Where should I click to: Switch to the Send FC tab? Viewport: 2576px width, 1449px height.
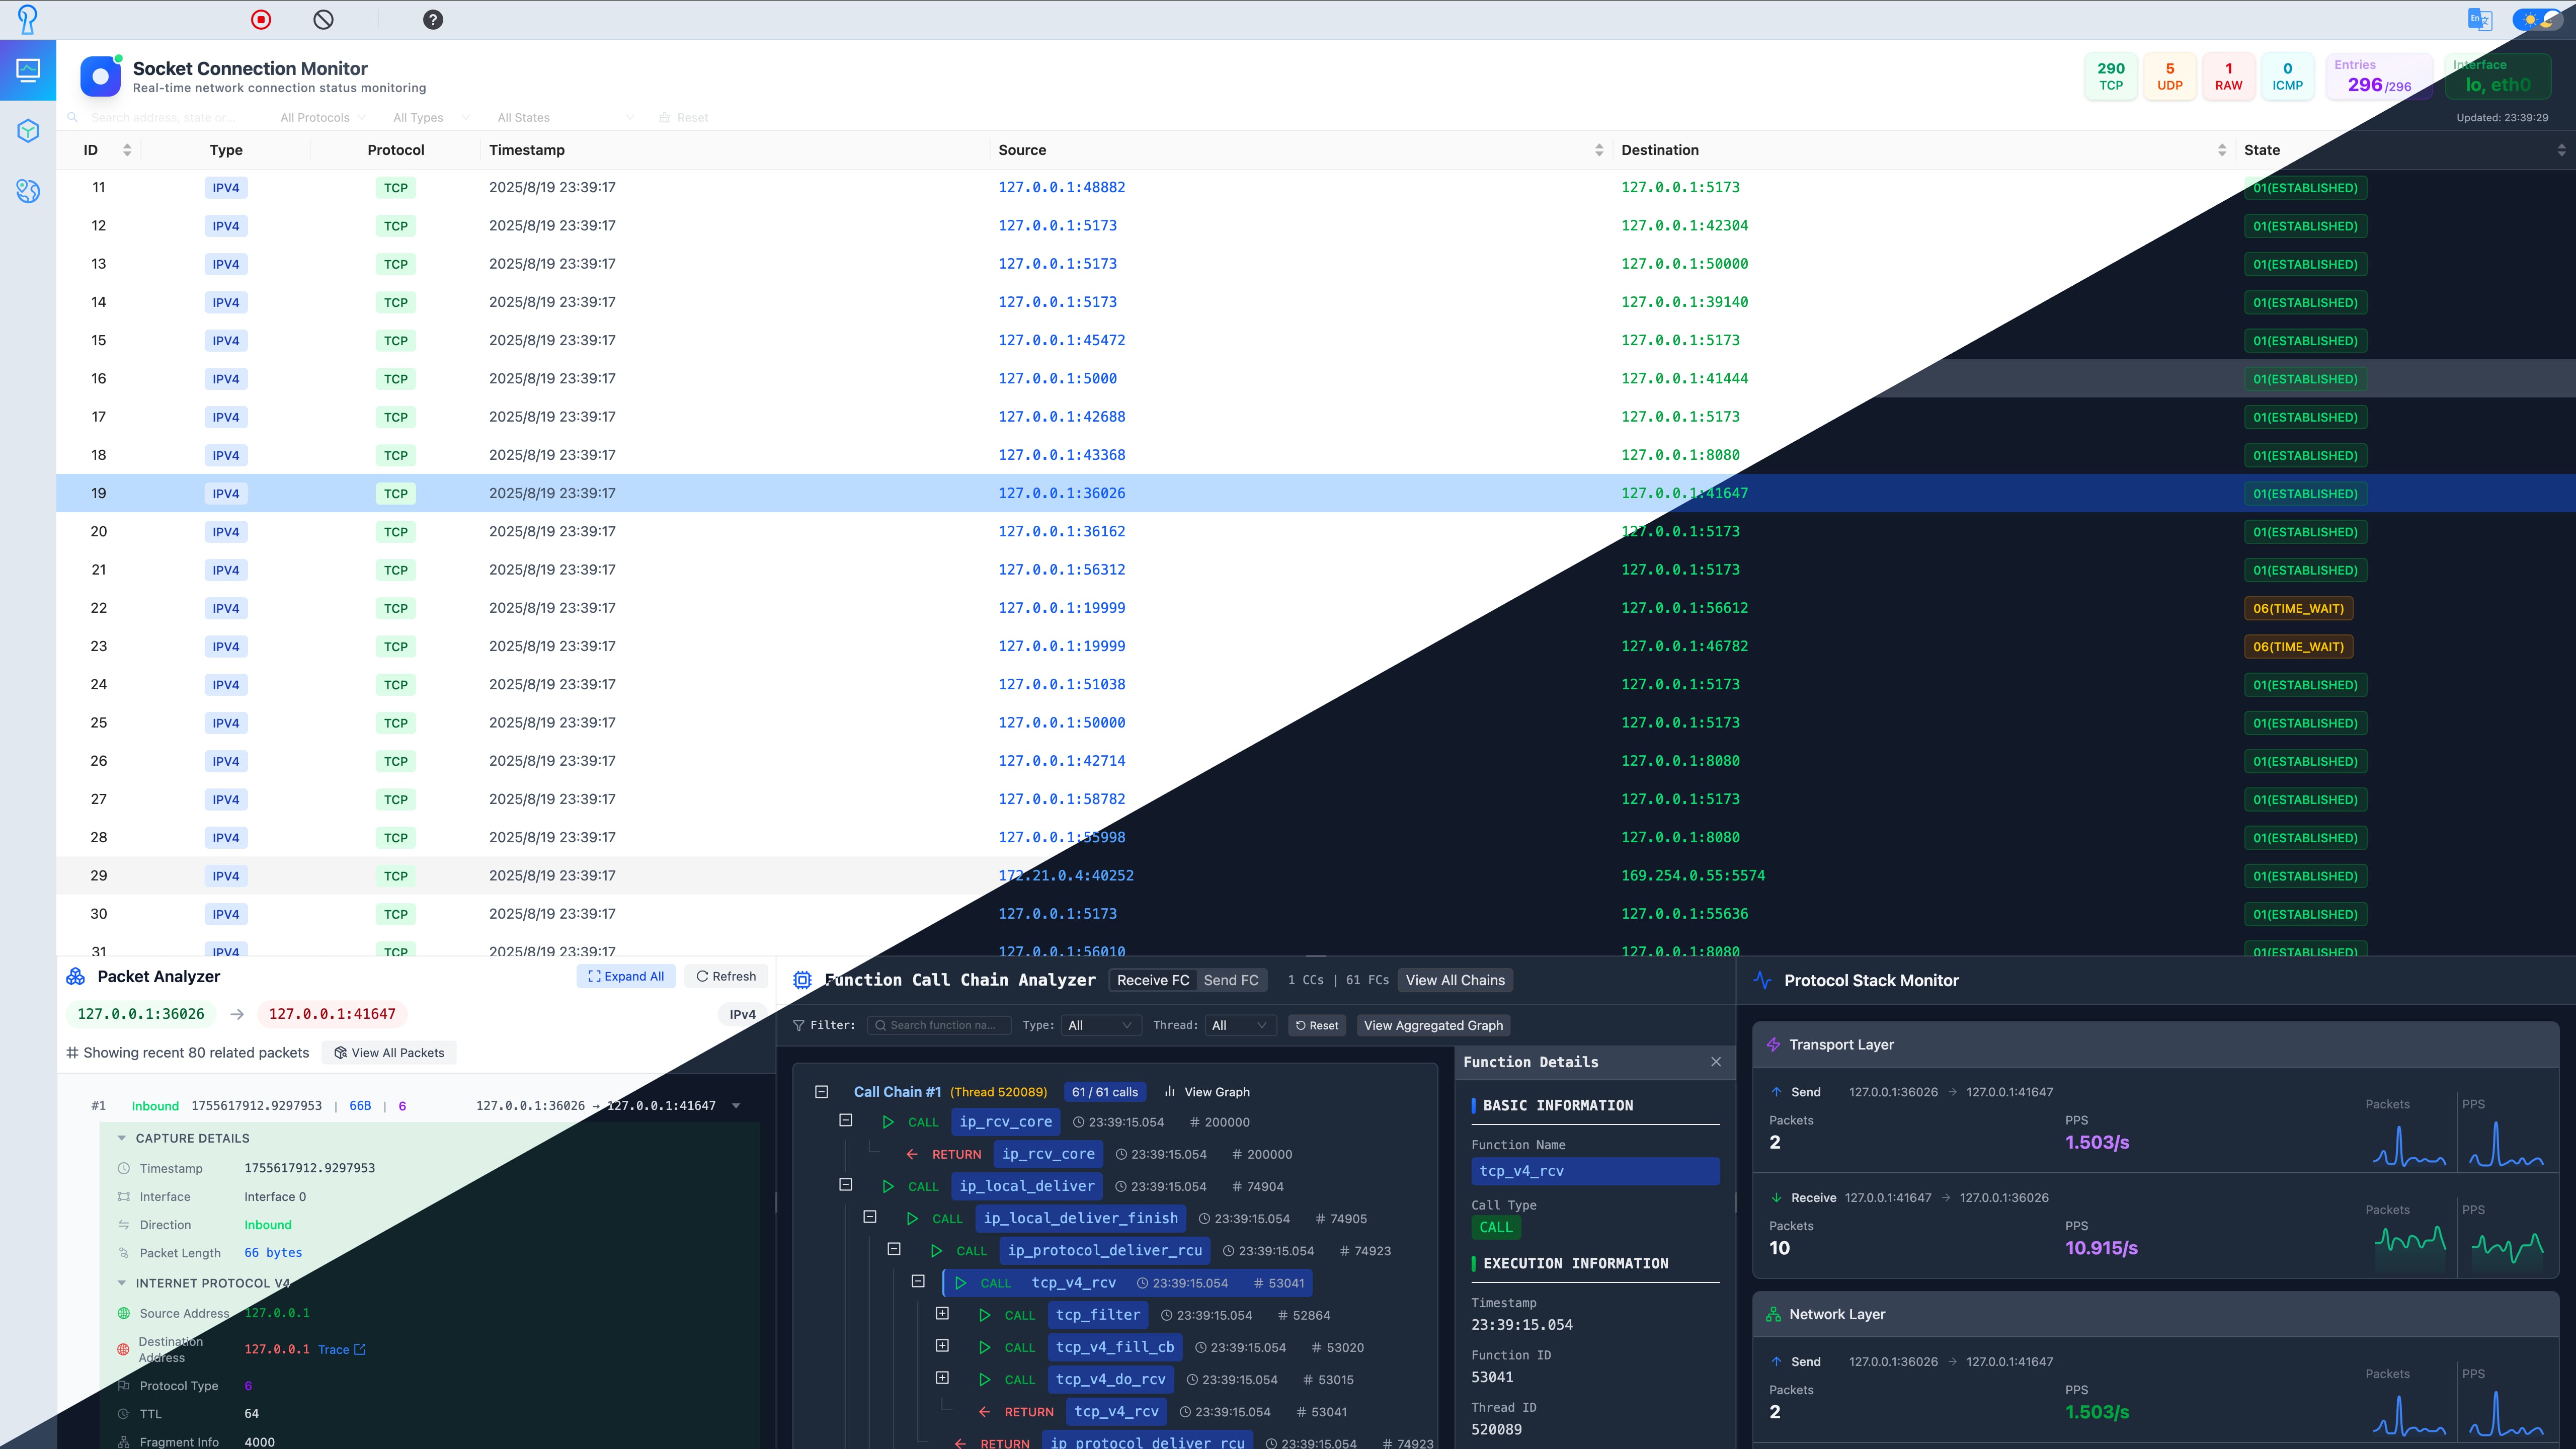click(x=1230, y=980)
